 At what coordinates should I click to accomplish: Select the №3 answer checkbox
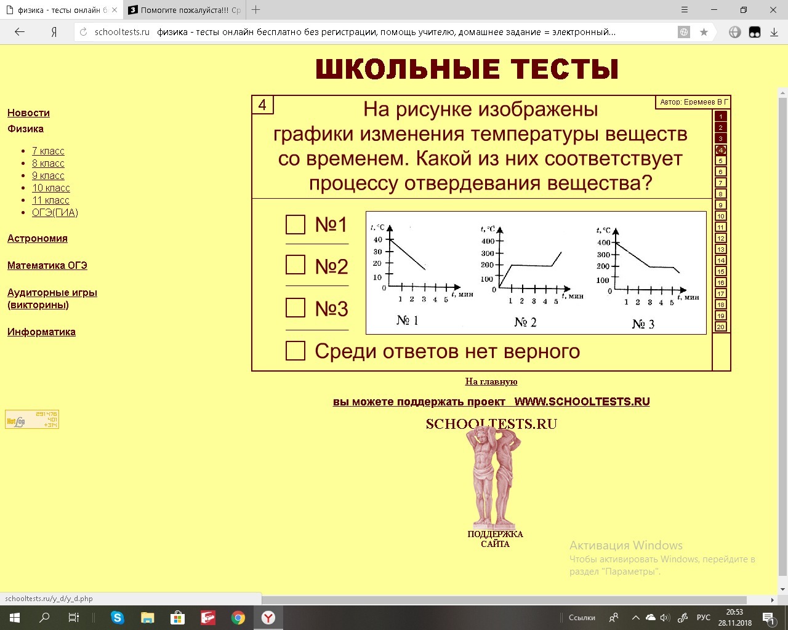click(295, 308)
